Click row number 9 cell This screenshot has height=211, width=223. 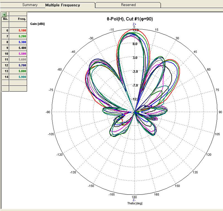tap(5, 48)
